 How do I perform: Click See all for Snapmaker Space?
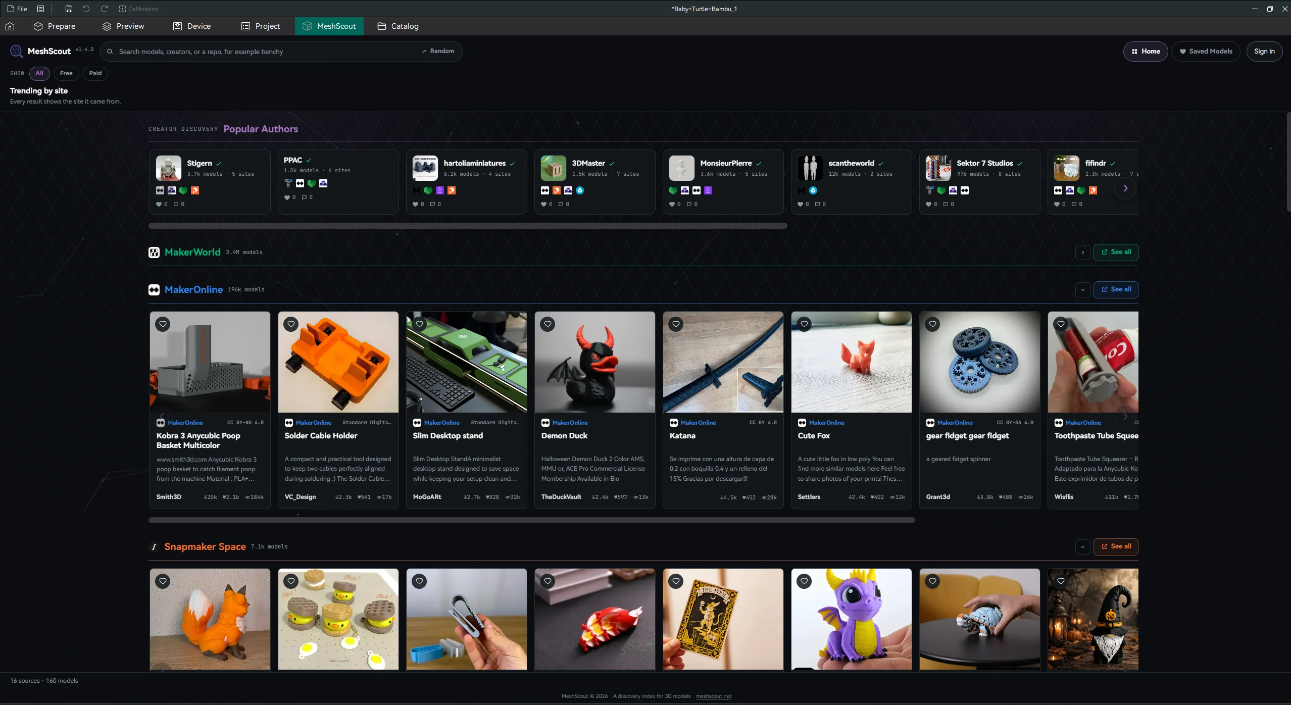point(1116,546)
